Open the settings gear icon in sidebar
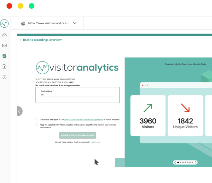 [x=4, y=77]
